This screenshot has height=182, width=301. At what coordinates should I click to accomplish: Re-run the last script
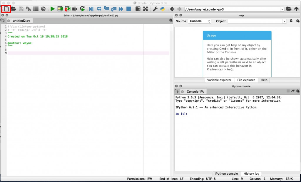point(82,9)
